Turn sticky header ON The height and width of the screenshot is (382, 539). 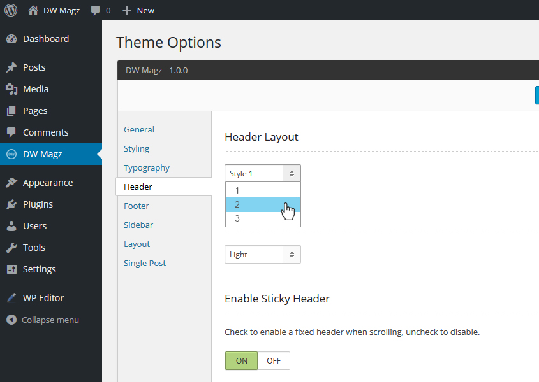pos(241,361)
